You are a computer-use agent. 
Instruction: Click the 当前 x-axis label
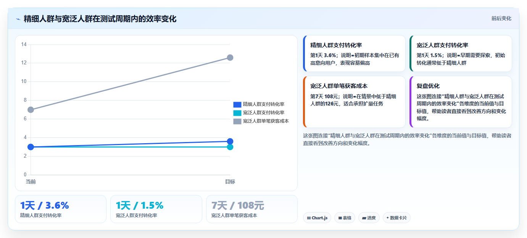coord(31,182)
